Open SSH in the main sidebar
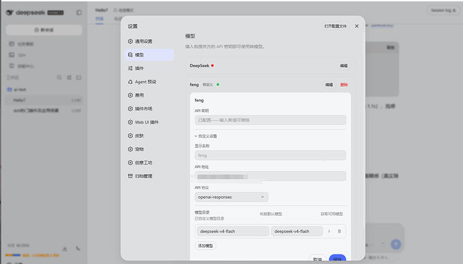 click(44, 55)
